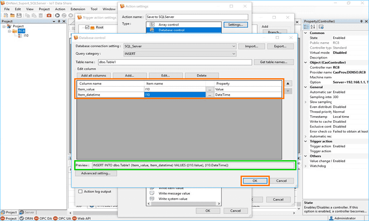
Task: Collapse the Common property section
Action: click(x=306, y=33)
